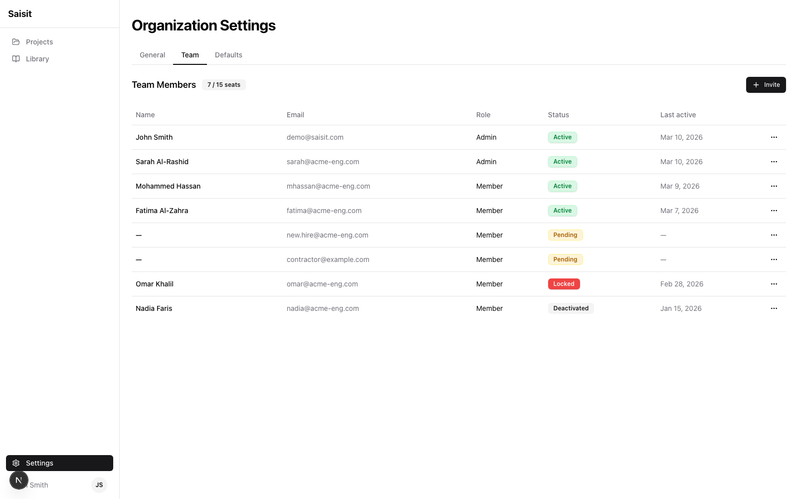Click Nadia Faris's Deactivated status badge
The width and height of the screenshot is (798, 499).
click(x=571, y=308)
